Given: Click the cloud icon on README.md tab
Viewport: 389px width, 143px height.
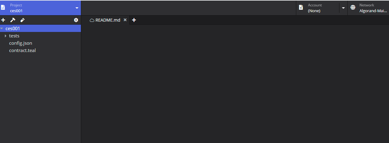Looking at the screenshot, I should click(92, 20).
